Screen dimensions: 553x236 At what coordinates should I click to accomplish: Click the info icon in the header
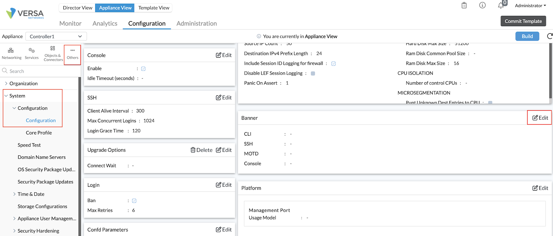coord(482,5)
